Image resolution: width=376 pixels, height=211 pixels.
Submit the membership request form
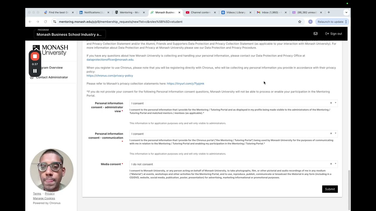point(330,189)
